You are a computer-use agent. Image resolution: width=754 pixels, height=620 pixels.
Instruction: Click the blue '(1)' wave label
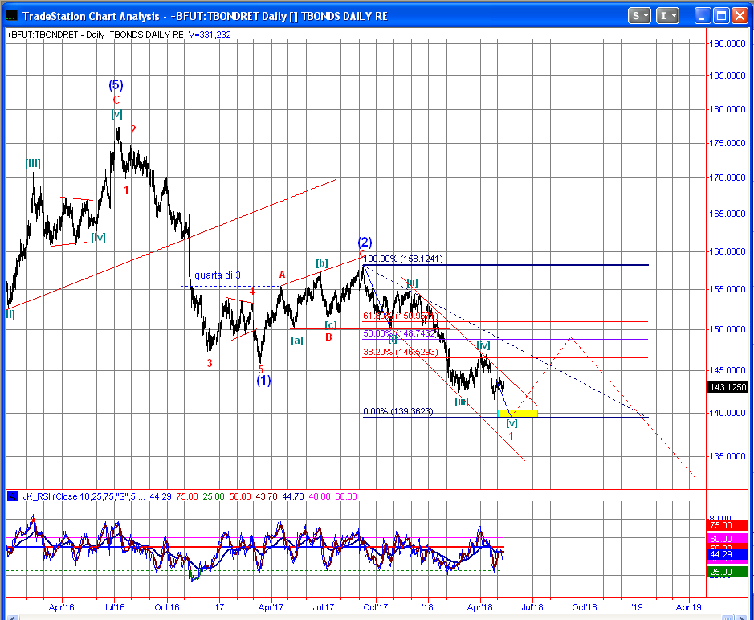coord(263,381)
